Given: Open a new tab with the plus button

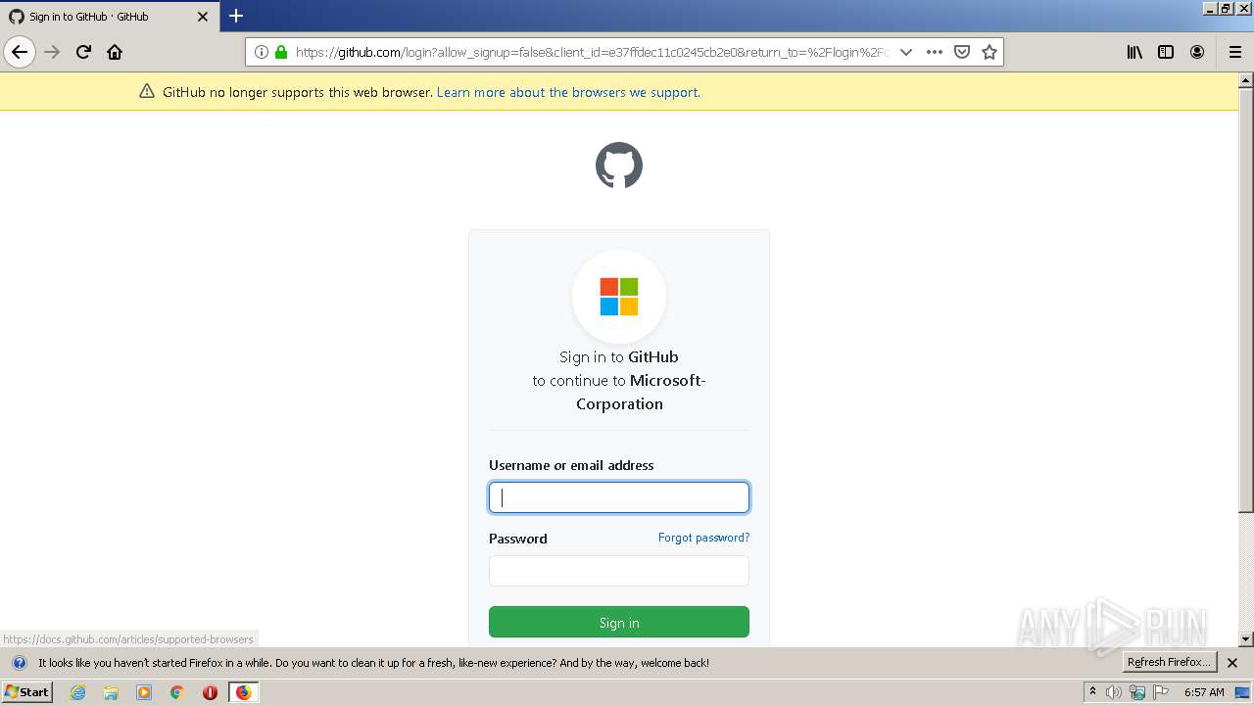Looking at the screenshot, I should pyautogui.click(x=236, y=16).
